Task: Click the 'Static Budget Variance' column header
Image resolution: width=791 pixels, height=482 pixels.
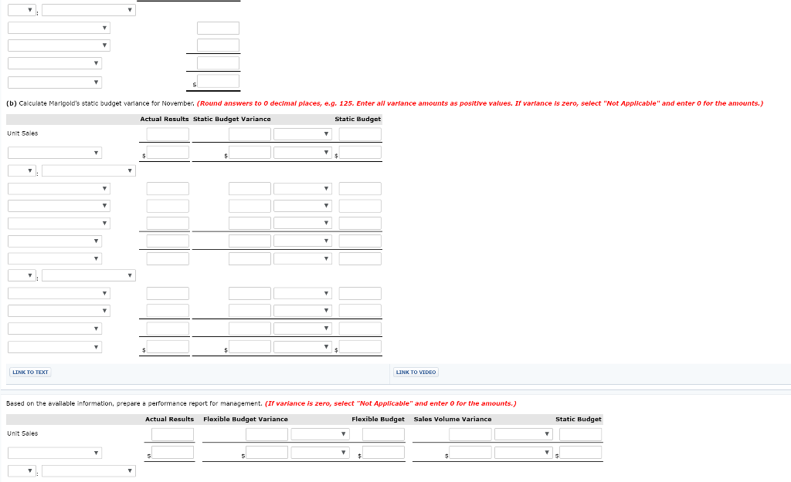Action: point(232,120)
